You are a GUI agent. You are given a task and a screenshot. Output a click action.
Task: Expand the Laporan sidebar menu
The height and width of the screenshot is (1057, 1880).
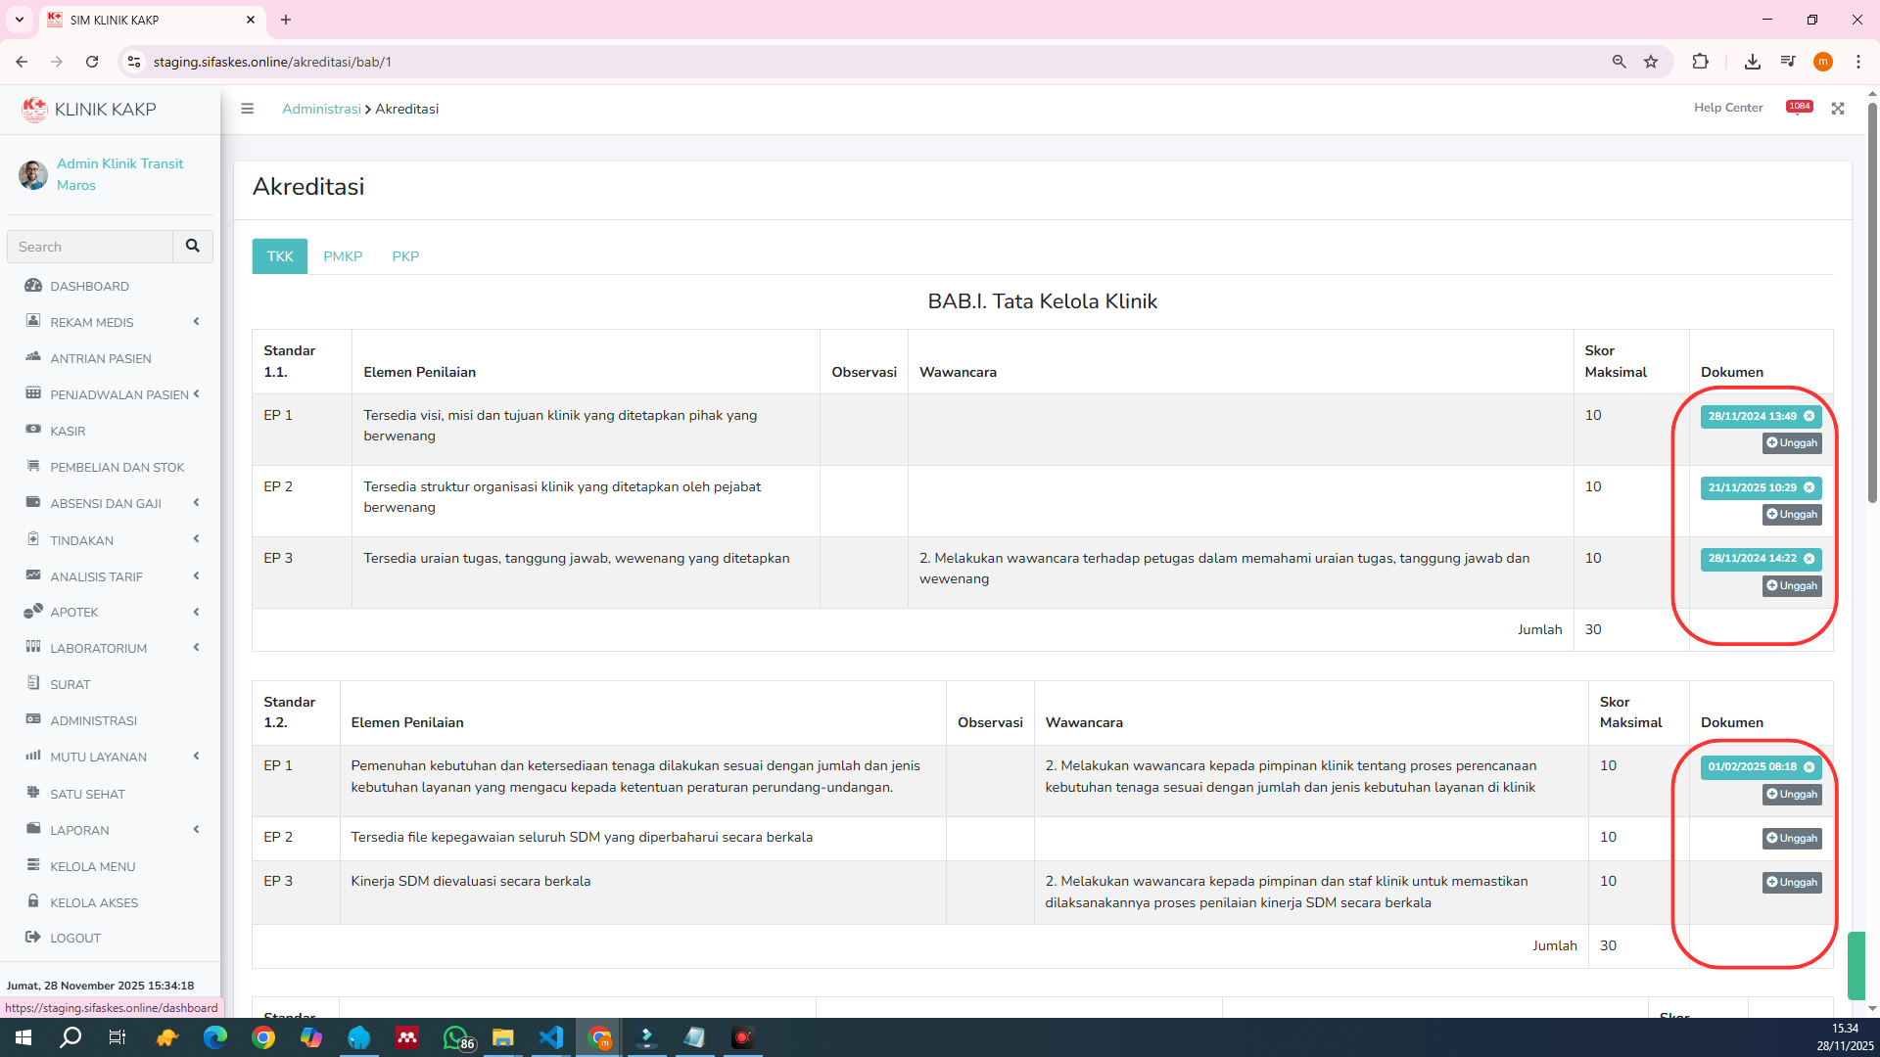tap(79, 830)
